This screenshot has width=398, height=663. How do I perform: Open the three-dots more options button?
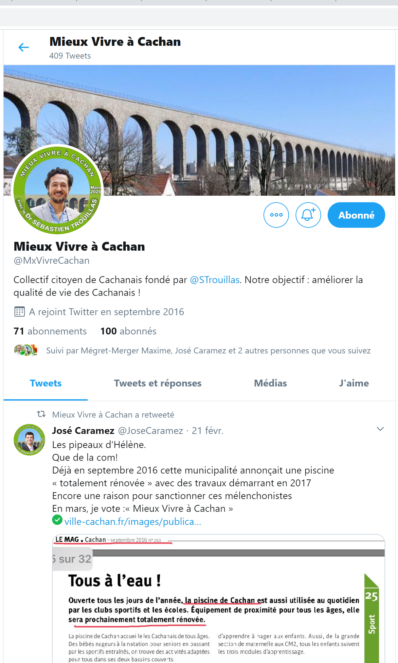[276, 215]
